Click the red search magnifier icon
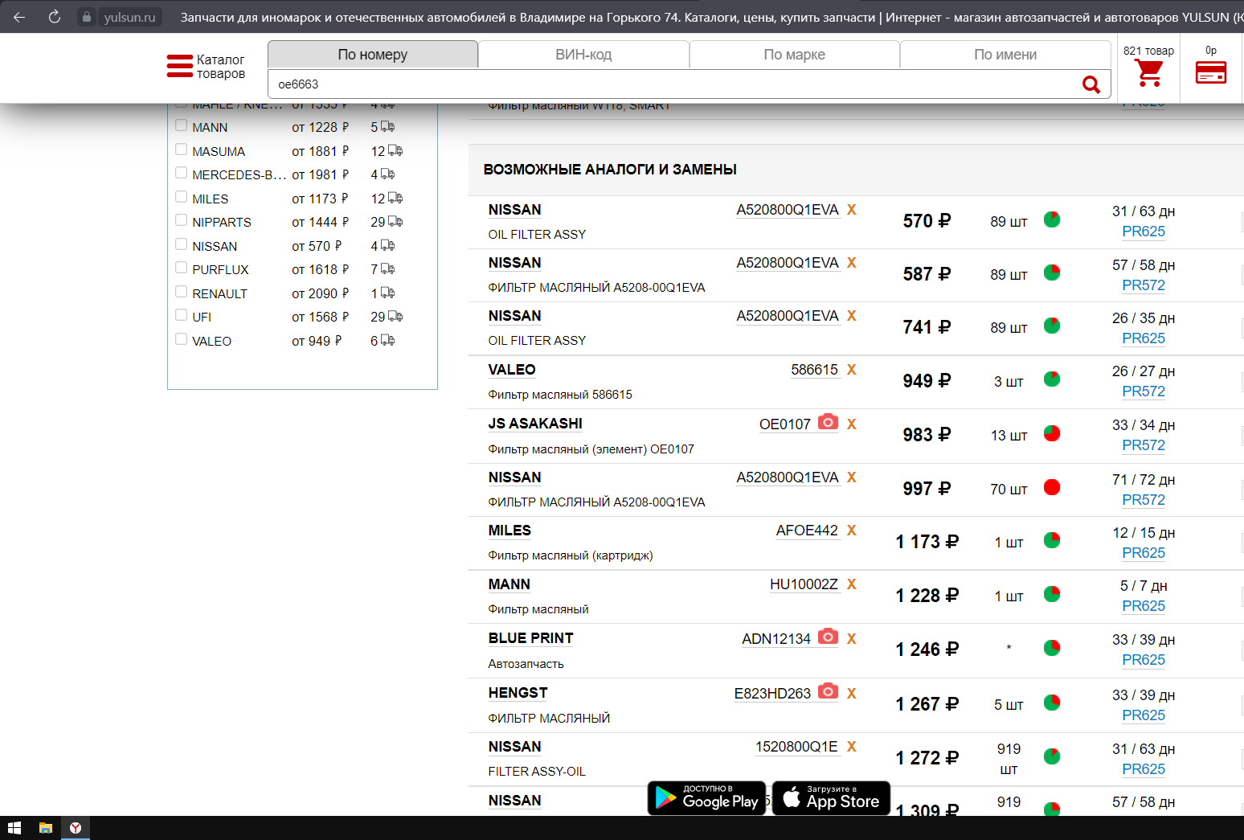The height and width of the screenshot is (840, 1244). (1091, 84)
